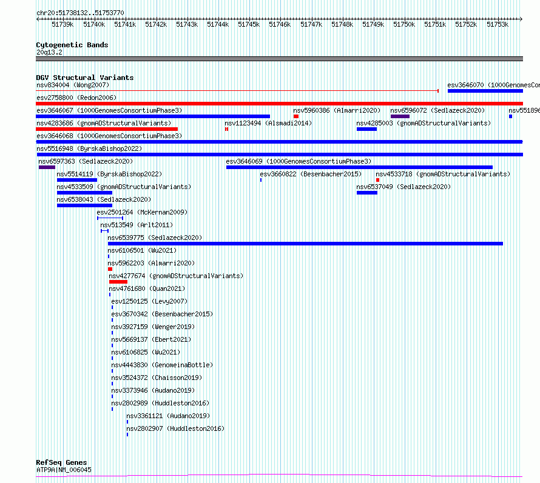
Task: Open the esv3660822 (Besenbacher2015) label
Action: 311,174
